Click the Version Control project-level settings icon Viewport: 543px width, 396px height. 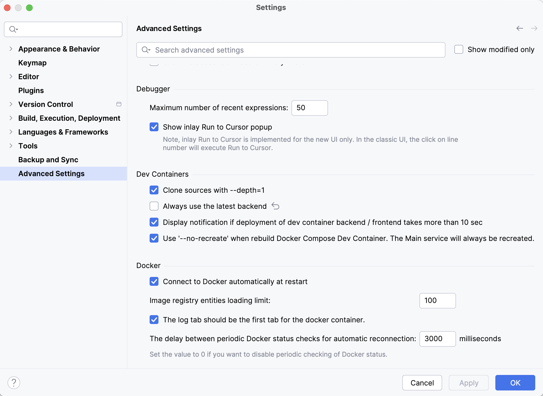point(119,104)
